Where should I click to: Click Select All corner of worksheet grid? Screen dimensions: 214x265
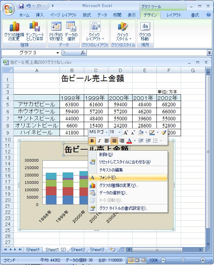click(x=8, y=70)
